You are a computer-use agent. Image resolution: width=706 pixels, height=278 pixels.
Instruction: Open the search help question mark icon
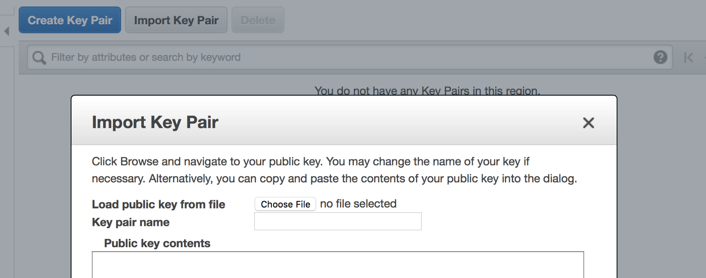[660, 57]
